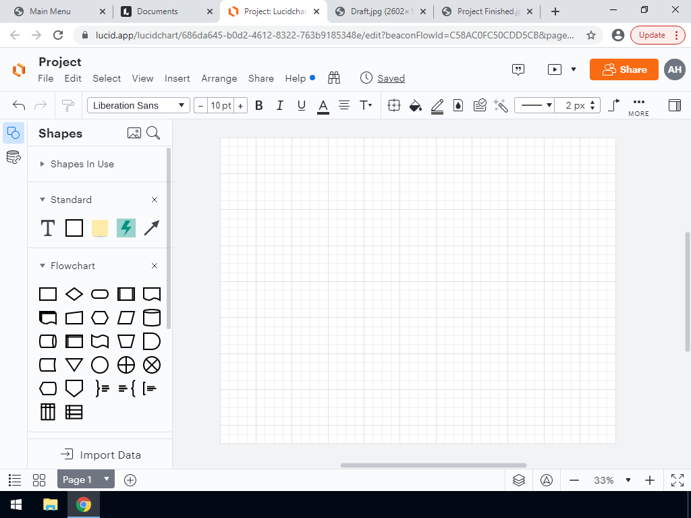The width and height of the screenshot is (691, 518).
Task: Open the Help menu
Action: pyautogui.click(x=296, y=78)
